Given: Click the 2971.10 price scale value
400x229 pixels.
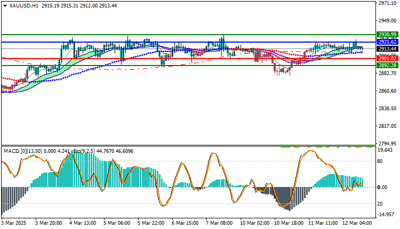Looking at the screenshot, I should (x=388, y=3).
